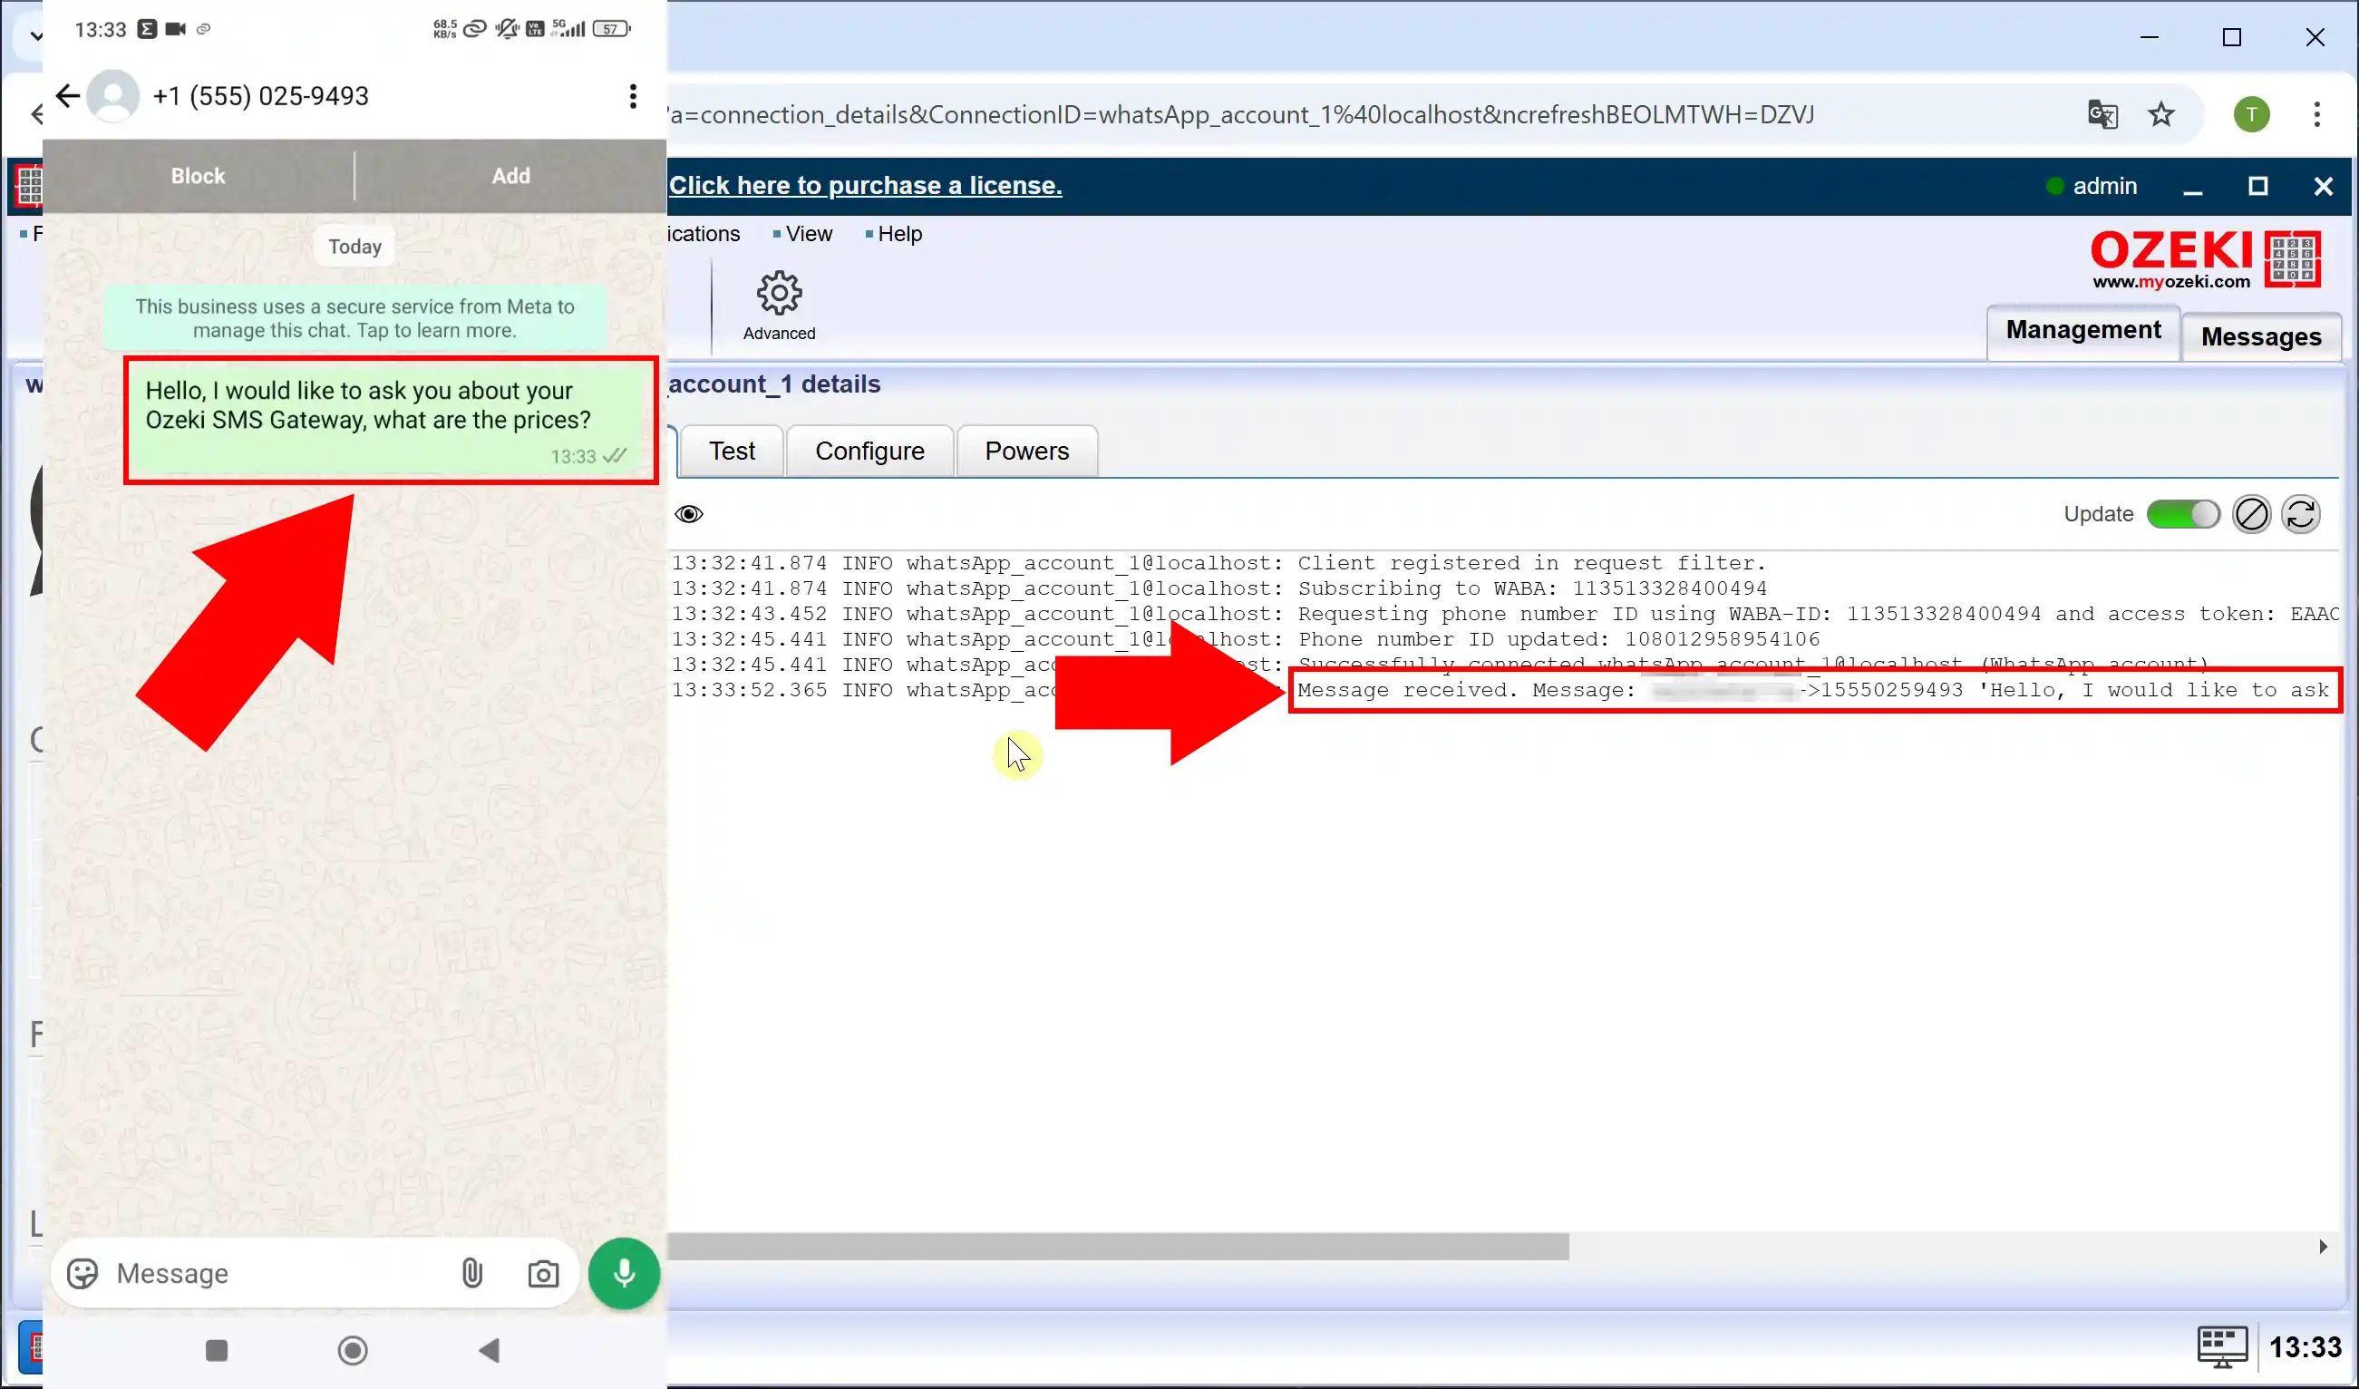Go back from the WhatsApp chat

click(x=67, y=95)
